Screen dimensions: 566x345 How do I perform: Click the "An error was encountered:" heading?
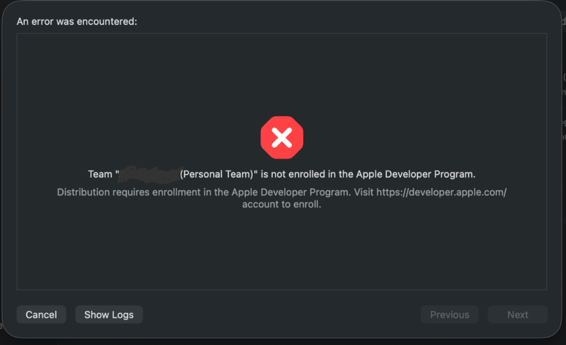coord(77,22)
